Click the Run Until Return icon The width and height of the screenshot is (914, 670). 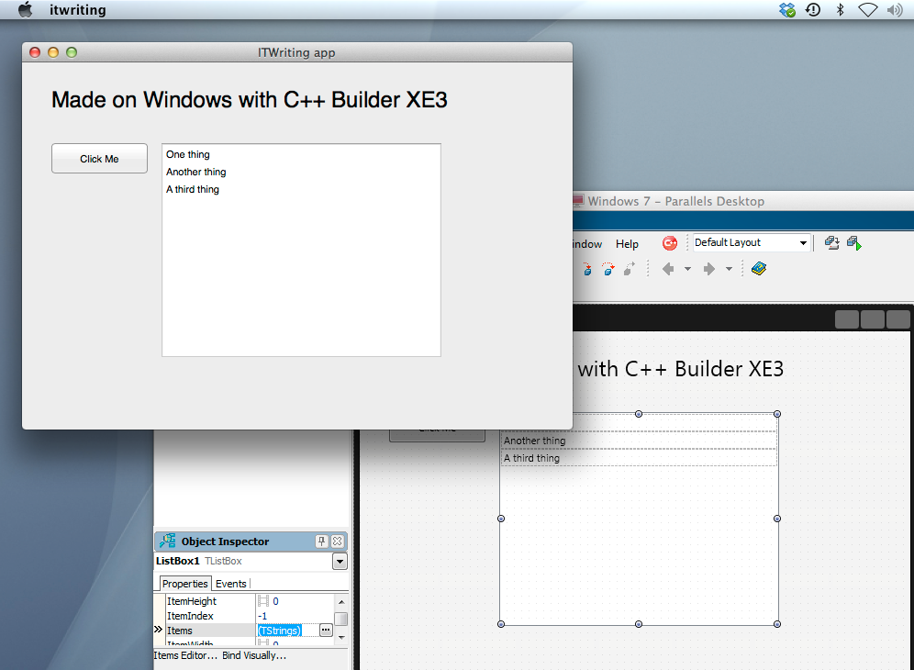point(629,269)
